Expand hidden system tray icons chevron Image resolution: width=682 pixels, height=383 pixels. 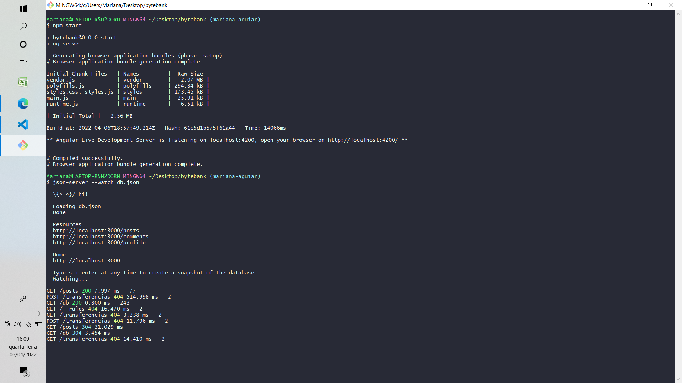(x=39, y=313)
